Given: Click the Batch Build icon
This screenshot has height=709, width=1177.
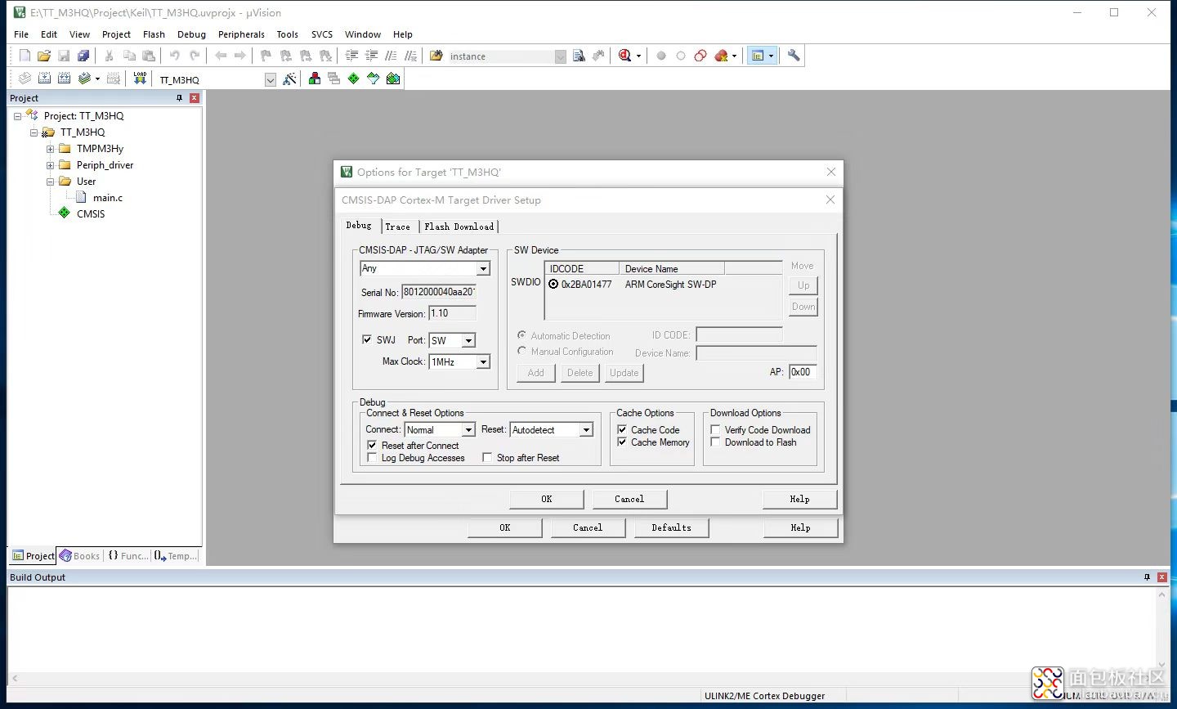Looking at the screenshot, I should 84,79.
